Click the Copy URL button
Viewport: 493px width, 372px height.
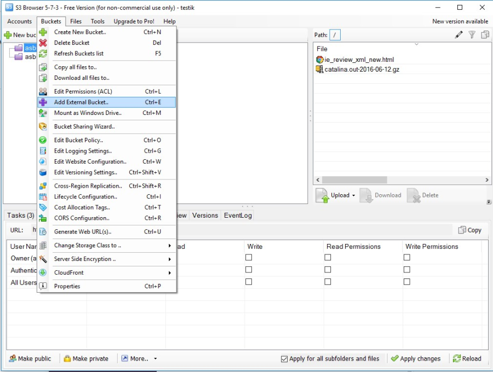click(x=470, y=230)
